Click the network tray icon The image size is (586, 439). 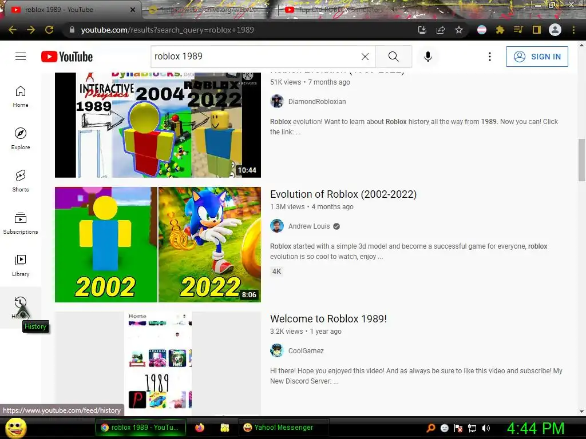[x=472, y=428]
